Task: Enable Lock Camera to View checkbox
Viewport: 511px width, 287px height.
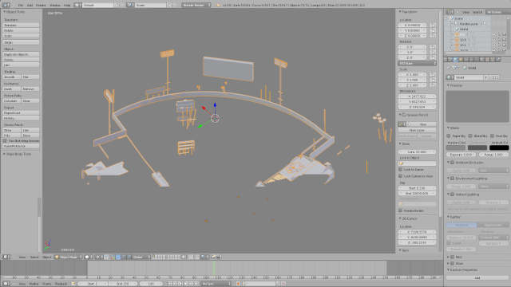Action: point(401,176)
